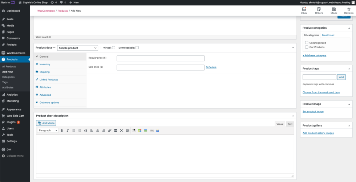
Task: Switch to the Inventory product data tab
Action: coord(45,64)
